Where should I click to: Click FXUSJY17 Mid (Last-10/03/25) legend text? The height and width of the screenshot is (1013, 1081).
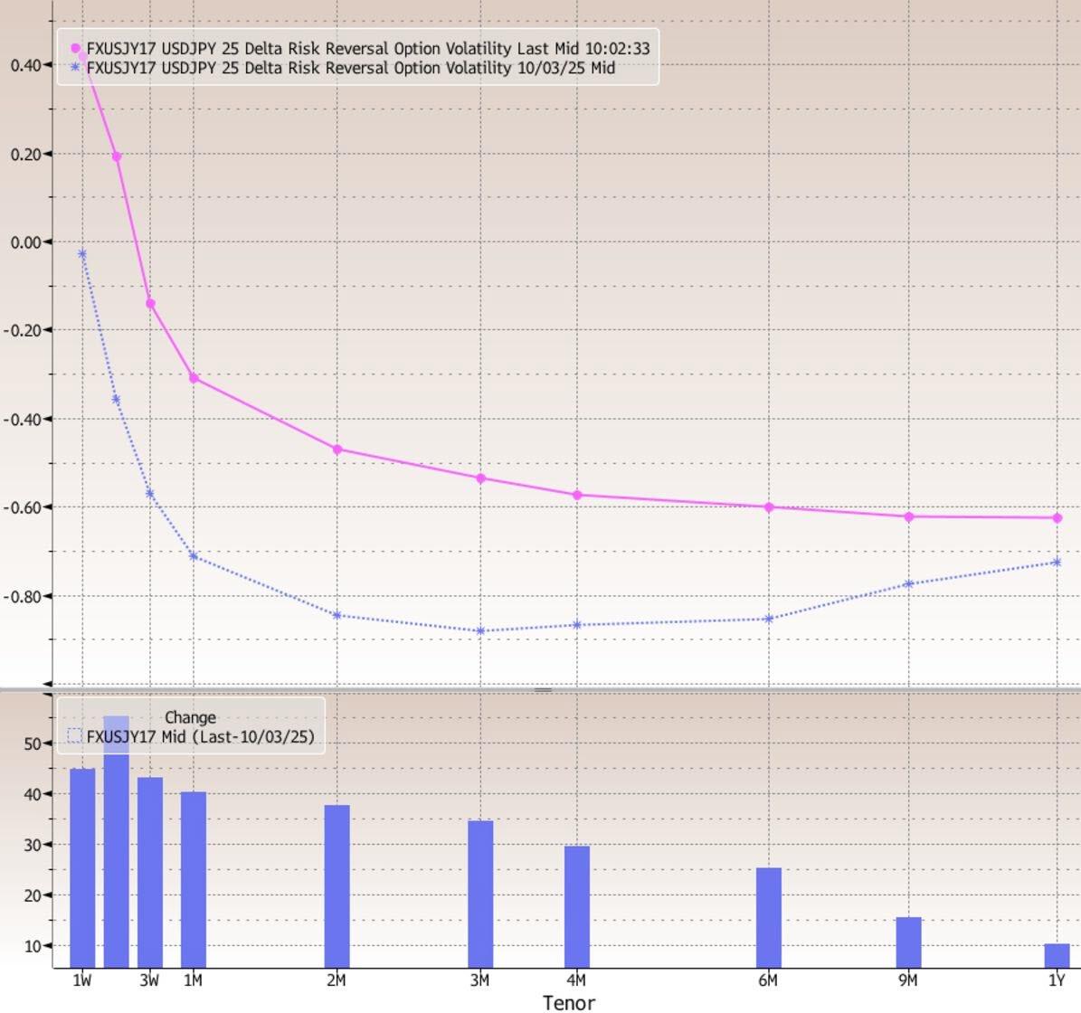(x=200, y=737)
